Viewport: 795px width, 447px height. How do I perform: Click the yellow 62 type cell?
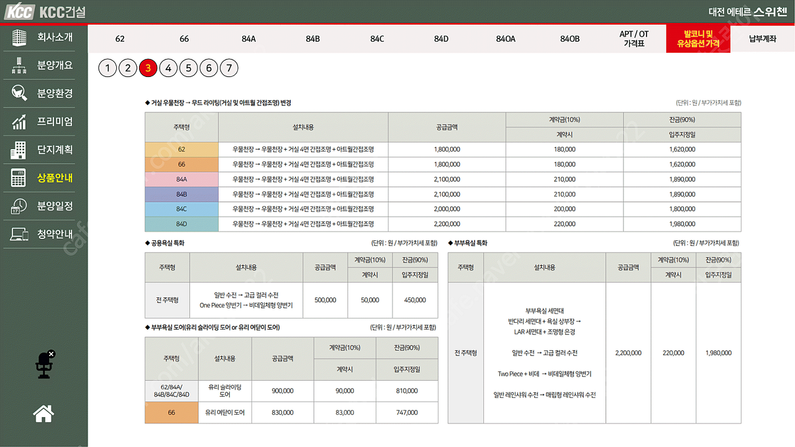click(181, 150)
